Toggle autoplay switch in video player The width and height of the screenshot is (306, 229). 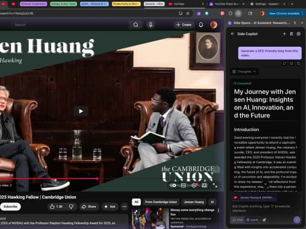point(175,185)
